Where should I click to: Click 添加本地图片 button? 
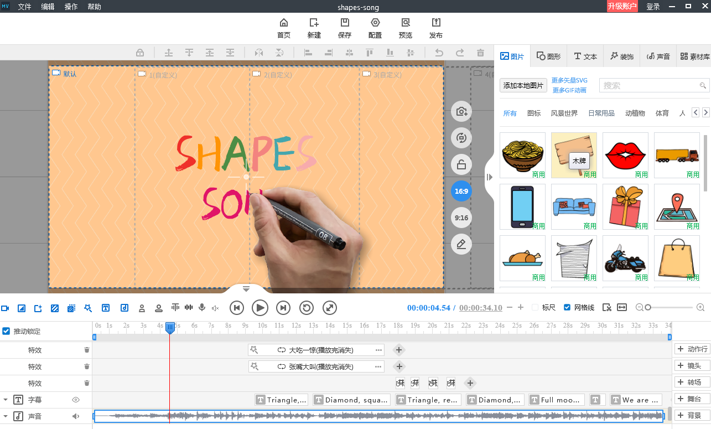523,85
